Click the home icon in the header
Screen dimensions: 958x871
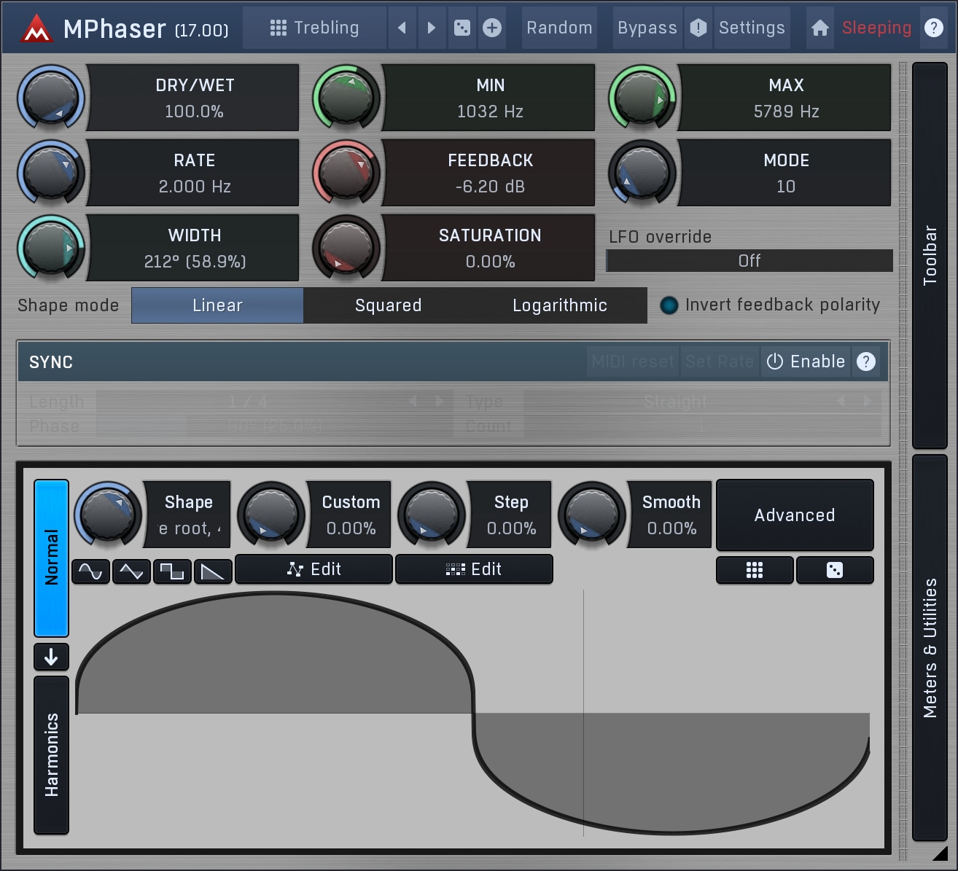[x=820, y=28]
